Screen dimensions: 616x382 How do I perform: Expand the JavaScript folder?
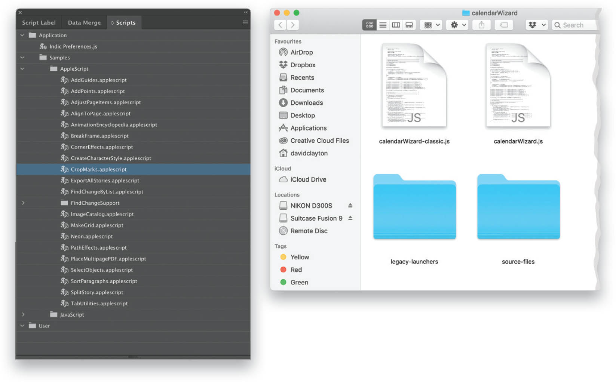click(x=23, y=314)
